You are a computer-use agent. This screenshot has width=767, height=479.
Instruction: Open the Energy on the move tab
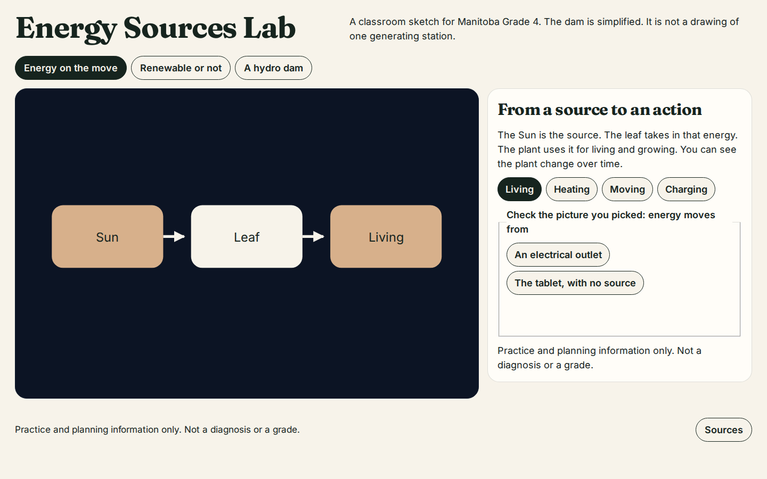point(71,68)
